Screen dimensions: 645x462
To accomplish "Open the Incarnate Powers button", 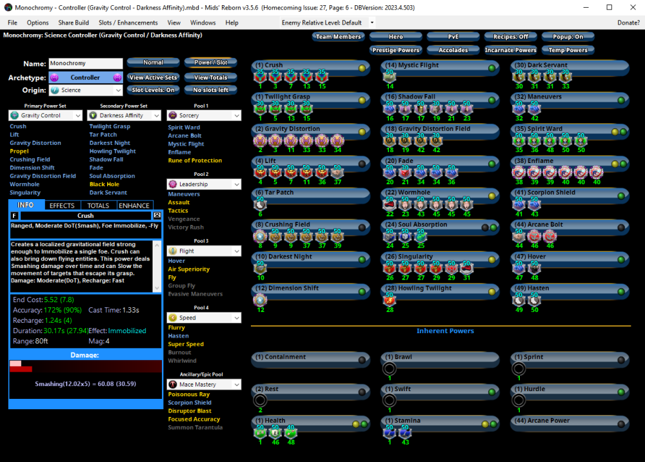I will [x=510, y=50].
